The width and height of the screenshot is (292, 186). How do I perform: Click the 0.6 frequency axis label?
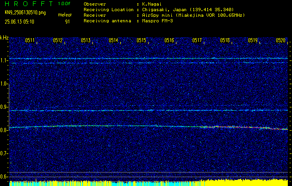[4, 177]
